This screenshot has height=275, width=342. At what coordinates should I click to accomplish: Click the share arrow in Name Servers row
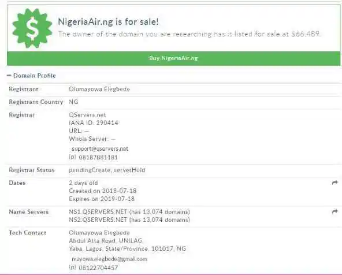point(334,211)
